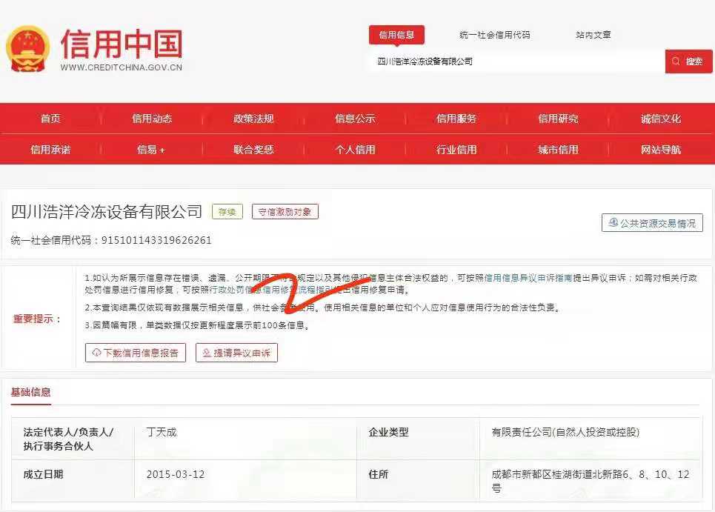Open the 行业信用 menu item

click(456, 150)
